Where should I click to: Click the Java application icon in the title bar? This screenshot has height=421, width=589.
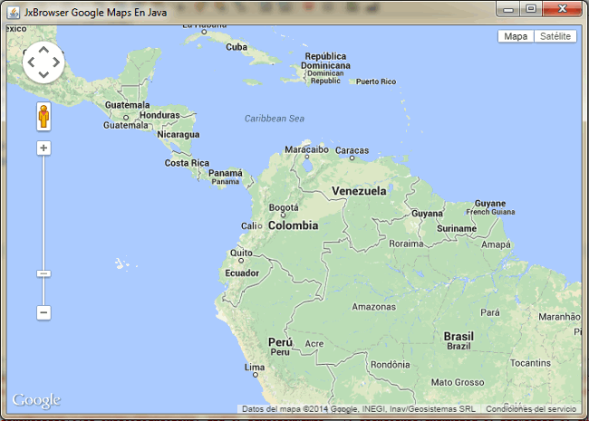(x=14, y=13)
